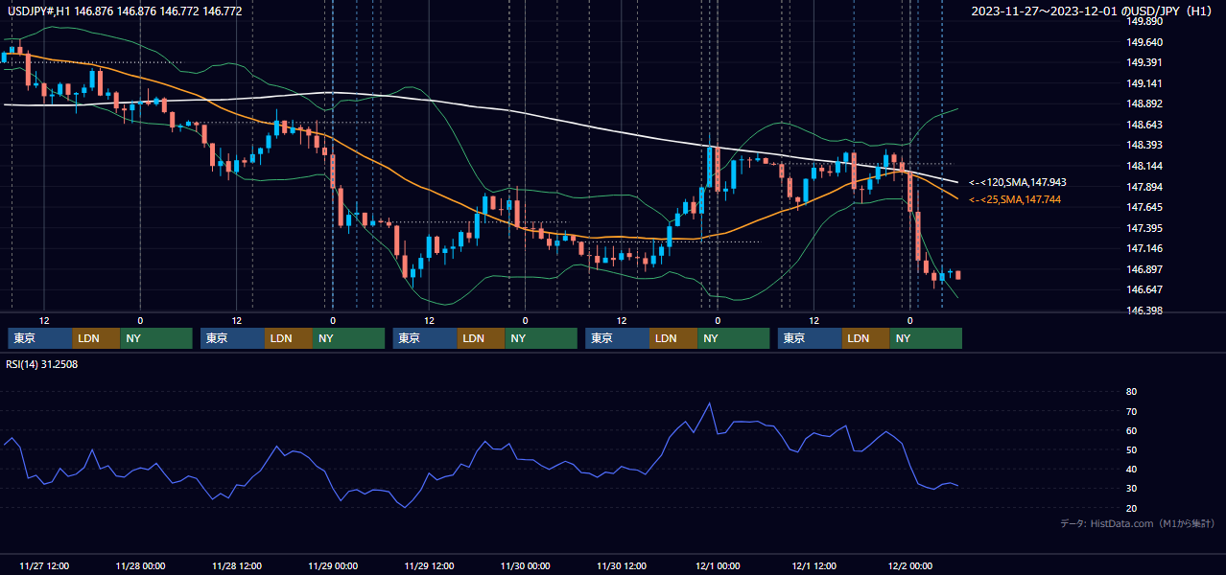Click time axis label 11/29 00:00
The width and height of the screenshot is (1226, 575).
(332, 565)
